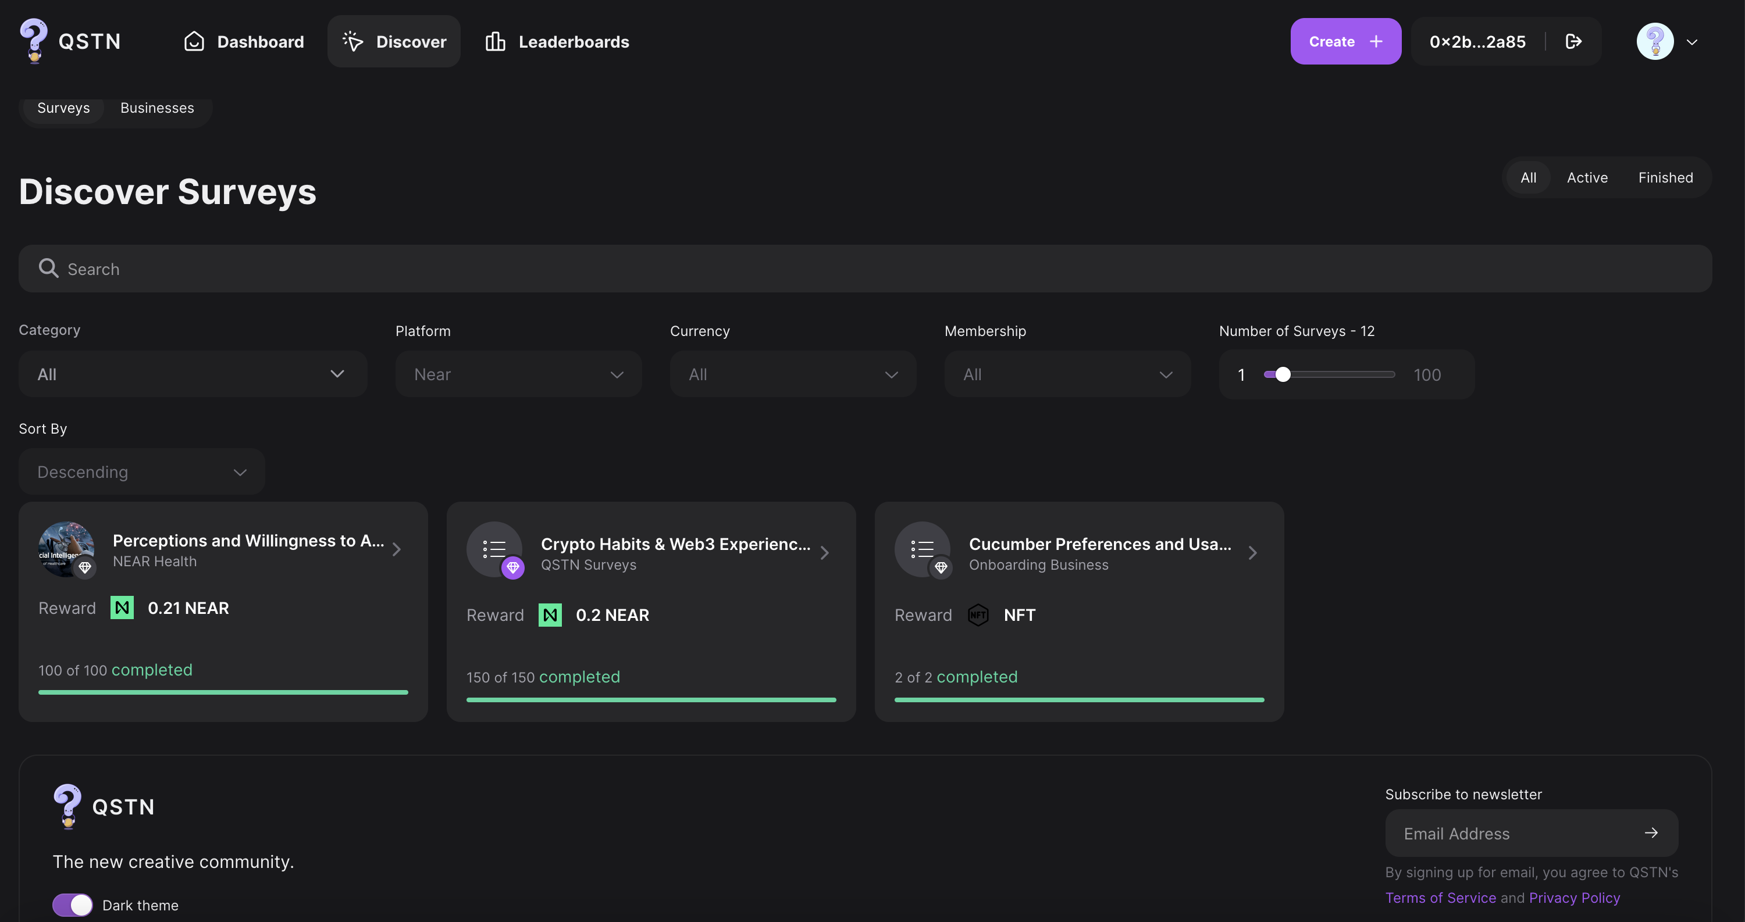Select the Active status filter
1745x922 pixels.
pyautogui.click(x=1586, y=177)
